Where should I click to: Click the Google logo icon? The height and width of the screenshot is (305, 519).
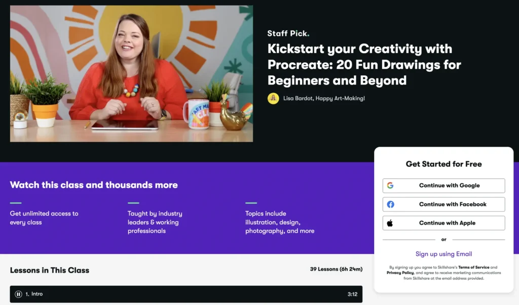point(390,186)
